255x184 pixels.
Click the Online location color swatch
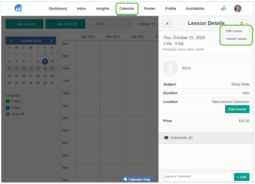coord(7,108)
